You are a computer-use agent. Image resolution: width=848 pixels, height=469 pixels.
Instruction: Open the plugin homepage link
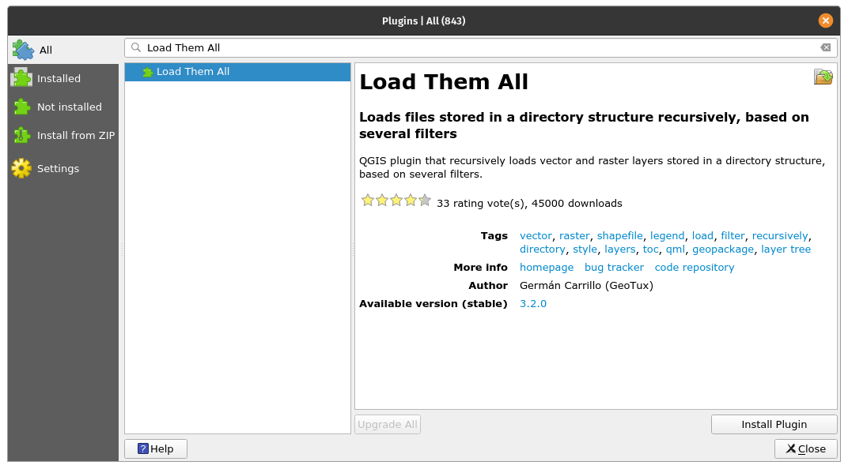(x=547, y=268)
